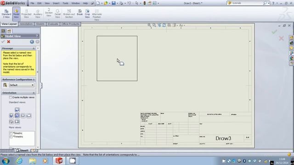The height and width of the screenshot is (165, 294).
Task: Click the Standard 3 View tool
Action: (x=6, y=14)
